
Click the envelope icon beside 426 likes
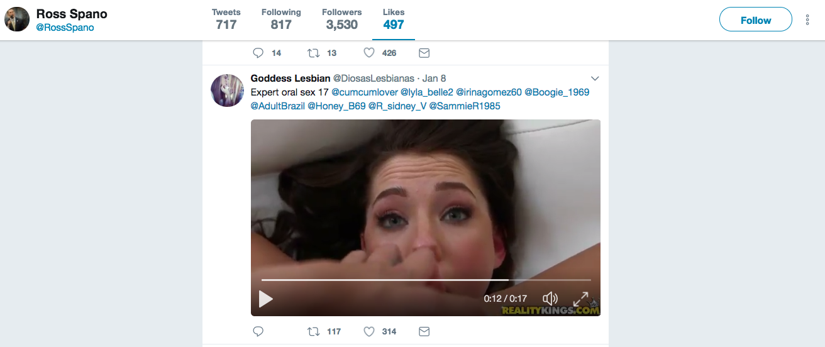[x=424, y=53]
